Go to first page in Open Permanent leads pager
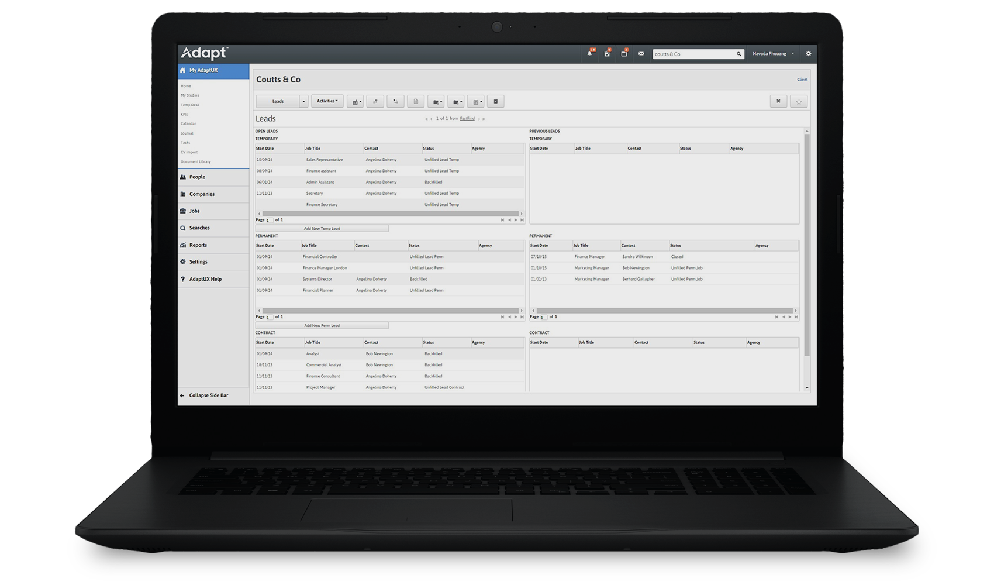 [x=502, y=317]
